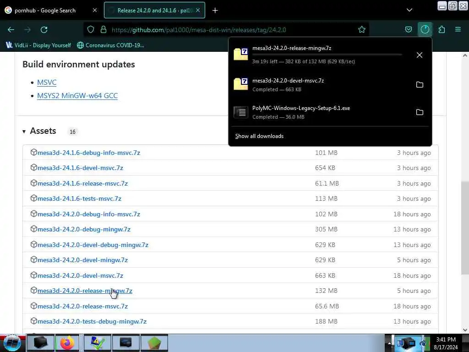Image resolution: width=469 pixels, height=352 pixels.
Task: Download mesa3d-24.2.0-release-msvc.7z
Action: 82,307
